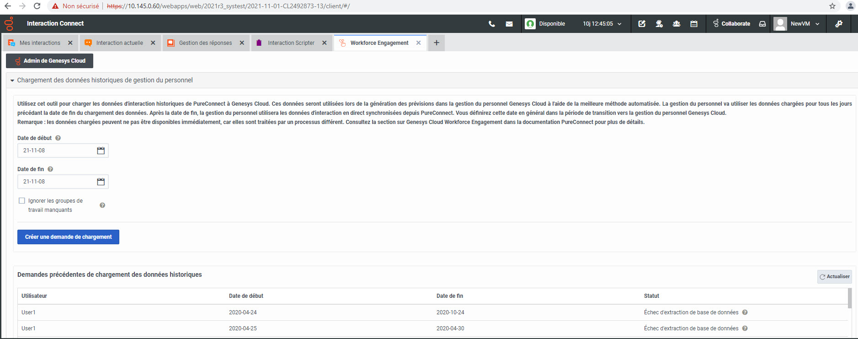
Task: Enable Ignorer les groupes de travail manquants
Action: tap(22, 201)
